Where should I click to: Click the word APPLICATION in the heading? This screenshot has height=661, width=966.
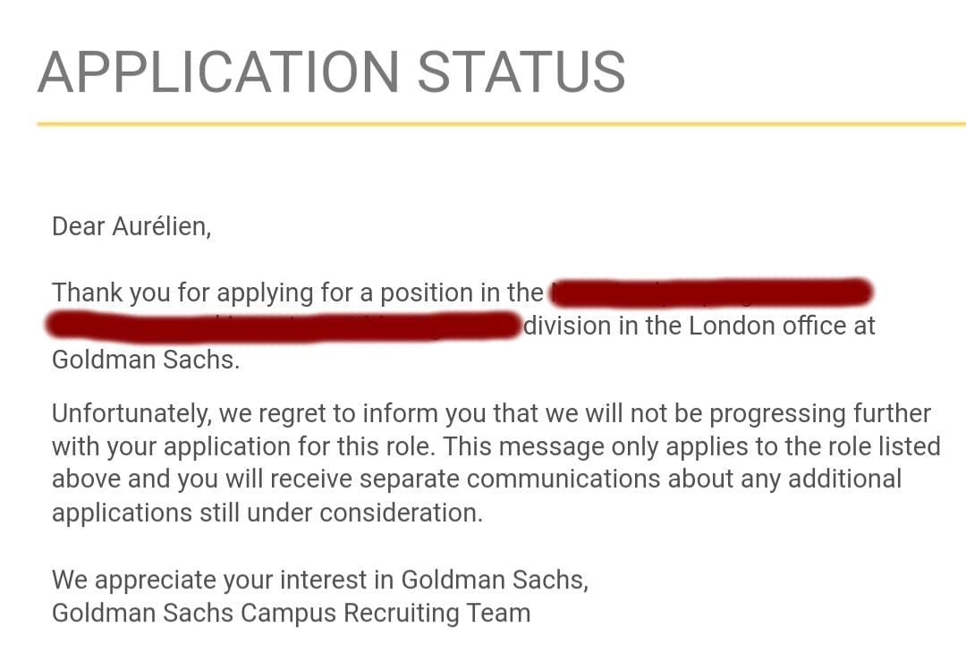[218, 72]
